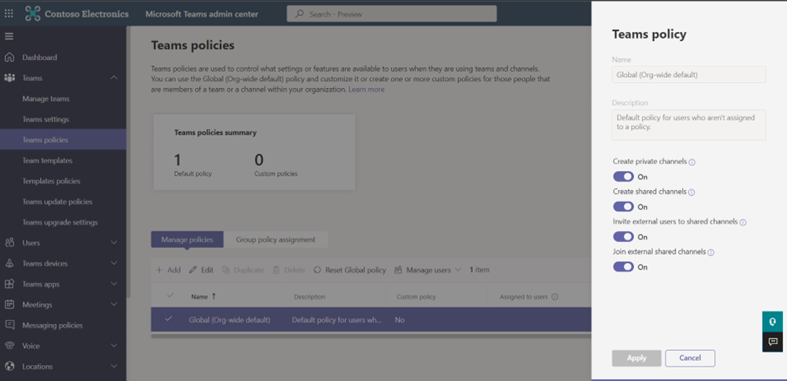Screen dimensions: 787x381
Task: Click the Edit pencil toolbar item
Action: point(201,270)
